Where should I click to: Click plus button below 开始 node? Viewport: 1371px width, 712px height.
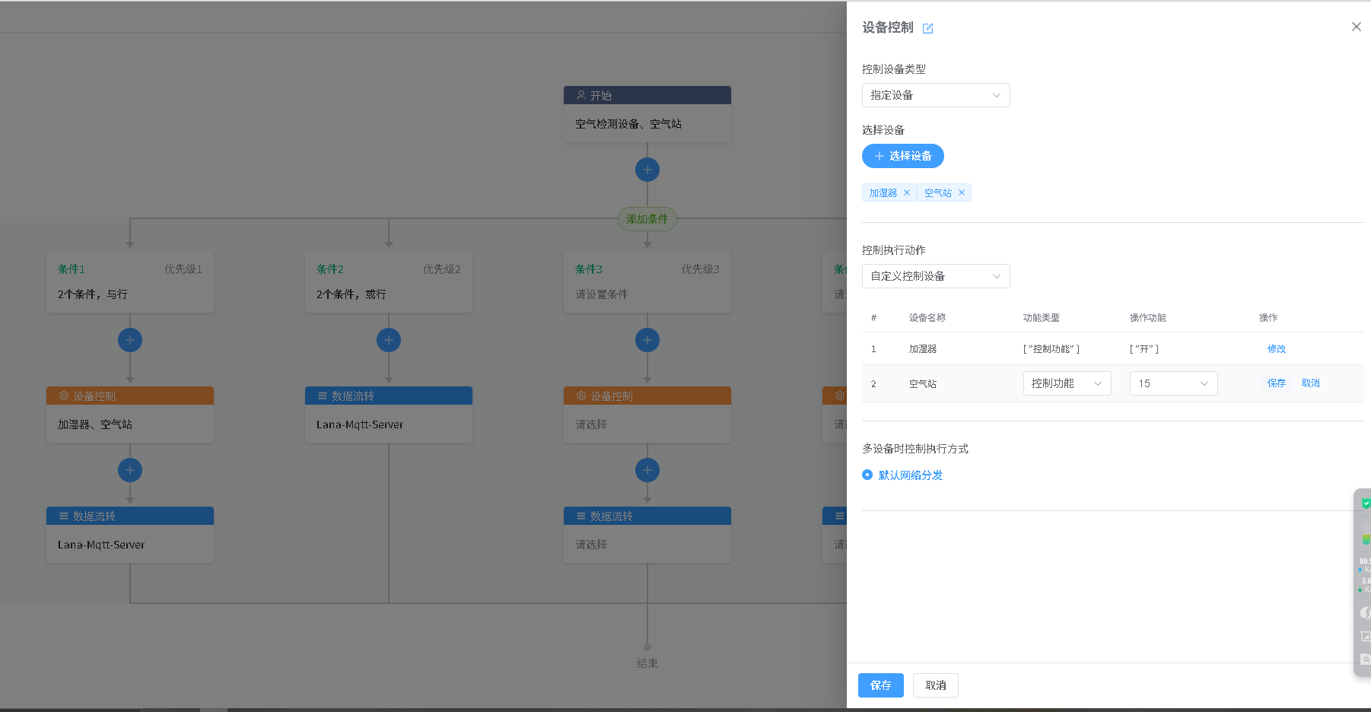click(x=647, y=170)
